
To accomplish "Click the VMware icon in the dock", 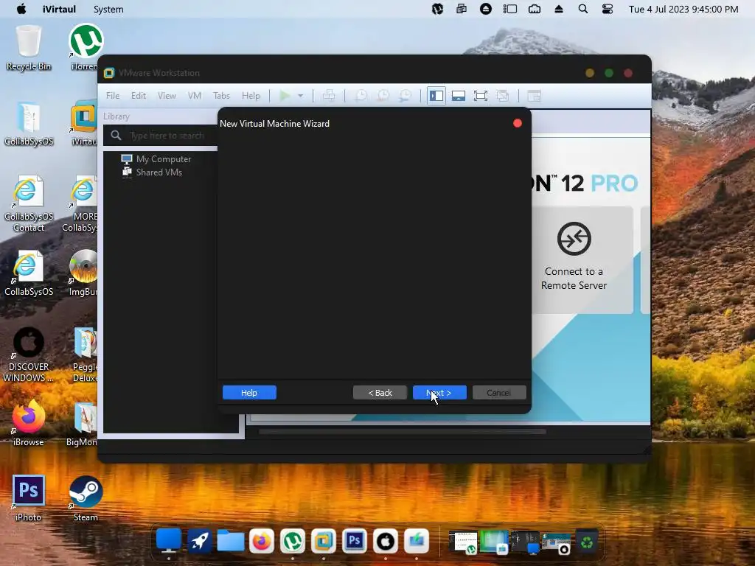I will coord(323,542).
